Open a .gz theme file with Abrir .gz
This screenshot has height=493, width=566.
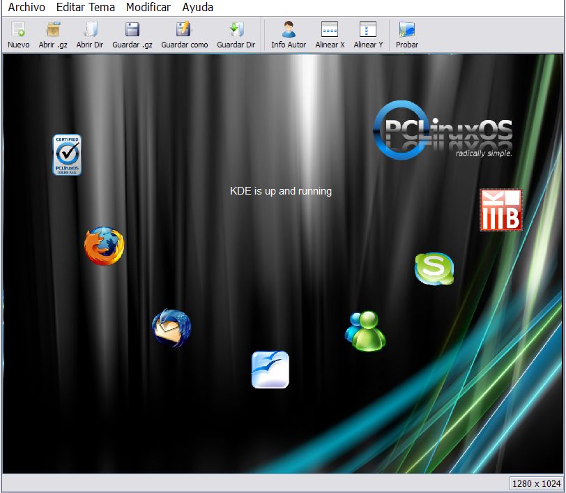pos(53,35)
